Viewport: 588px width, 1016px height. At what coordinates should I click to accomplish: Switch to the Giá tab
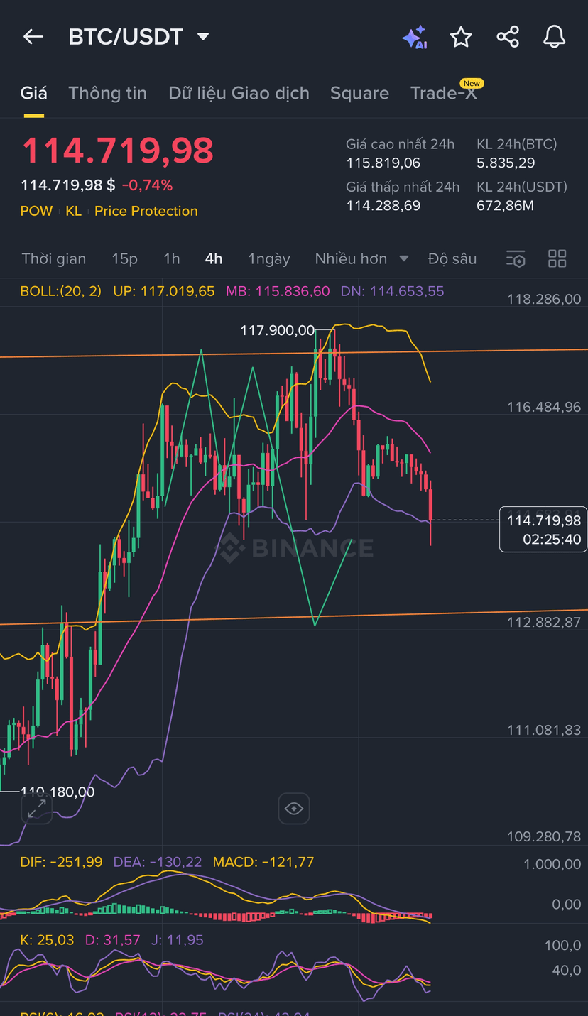[x=33, y=93]
